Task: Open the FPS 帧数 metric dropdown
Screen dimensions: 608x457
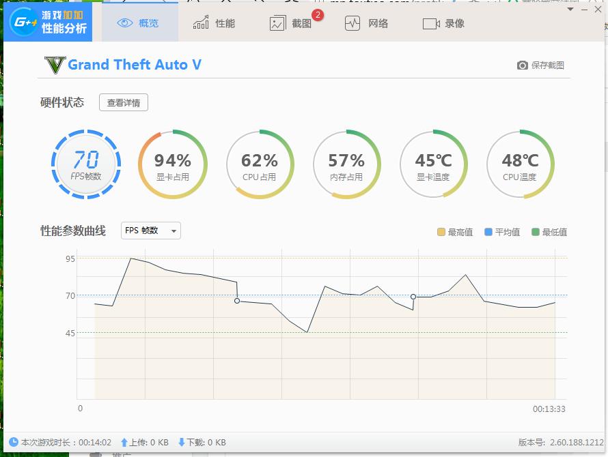Action: (x=150, y=231)
